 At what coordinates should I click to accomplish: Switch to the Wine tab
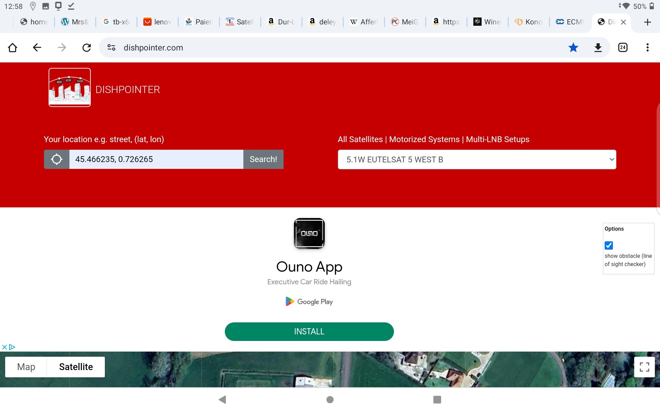point(487,22)
